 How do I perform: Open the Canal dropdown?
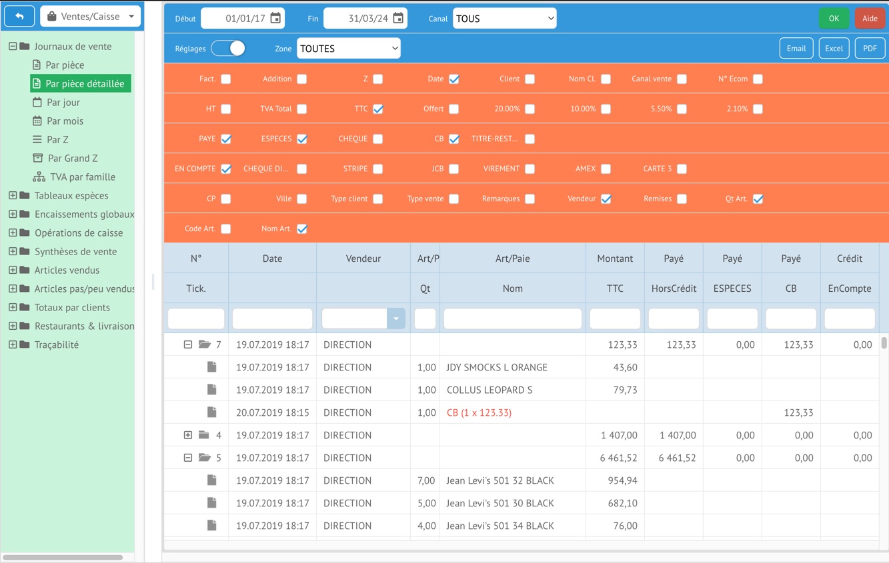pyautogui.click(x=504, y=19)
